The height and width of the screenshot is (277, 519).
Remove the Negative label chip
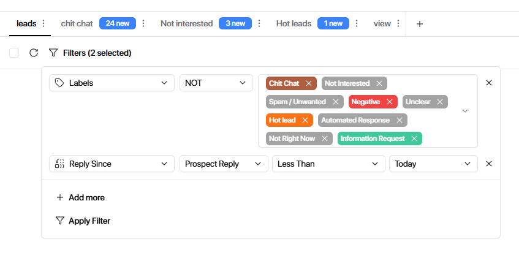point(390,102)
